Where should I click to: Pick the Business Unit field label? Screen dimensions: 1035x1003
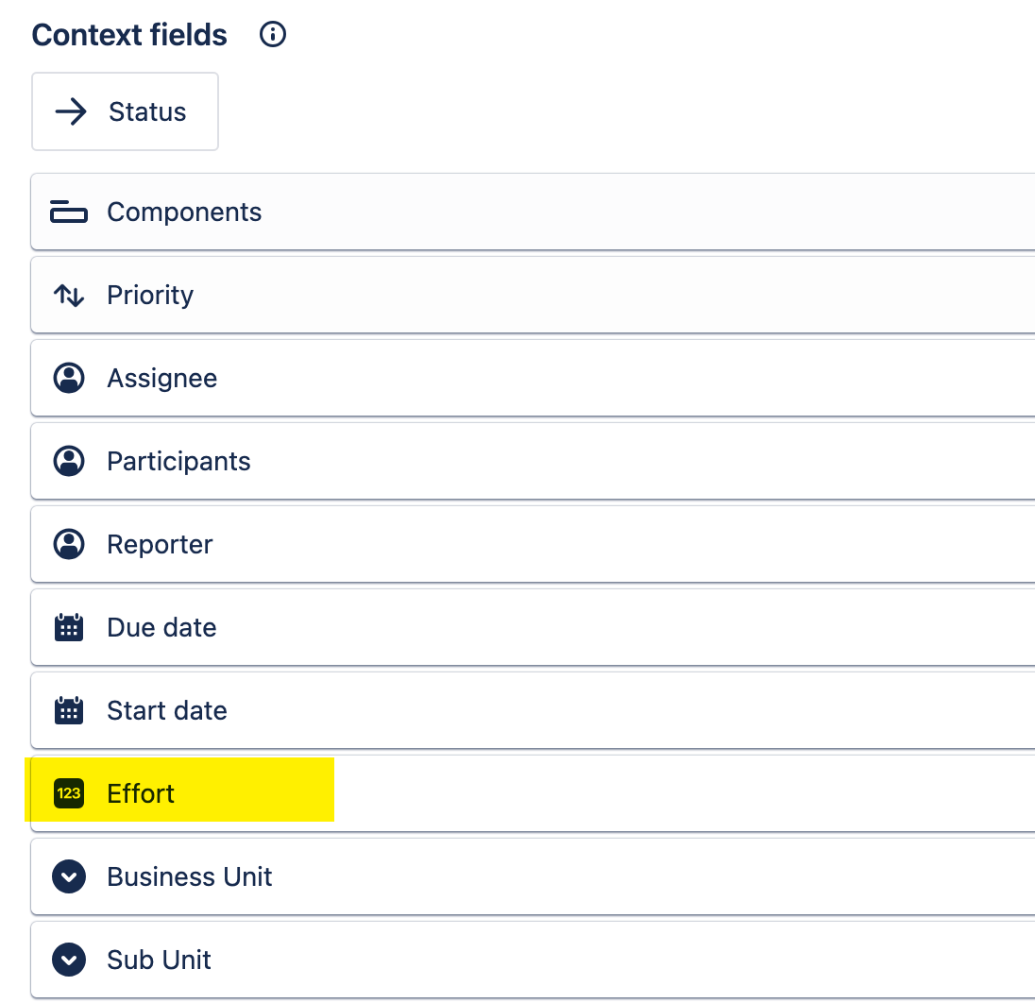(190, 876)
